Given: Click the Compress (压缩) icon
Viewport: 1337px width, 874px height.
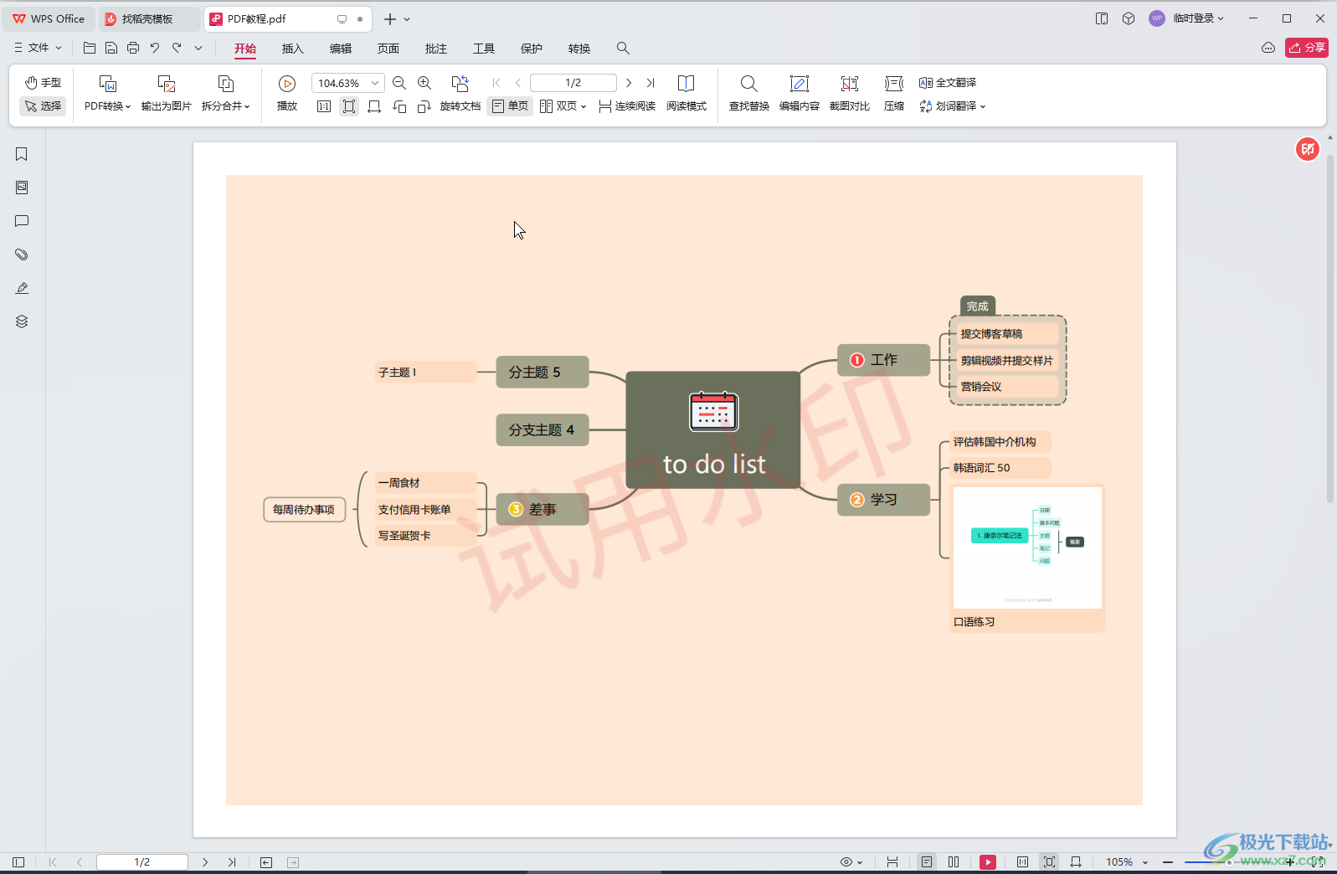Looking at the screenshot, I should (894, 84).
